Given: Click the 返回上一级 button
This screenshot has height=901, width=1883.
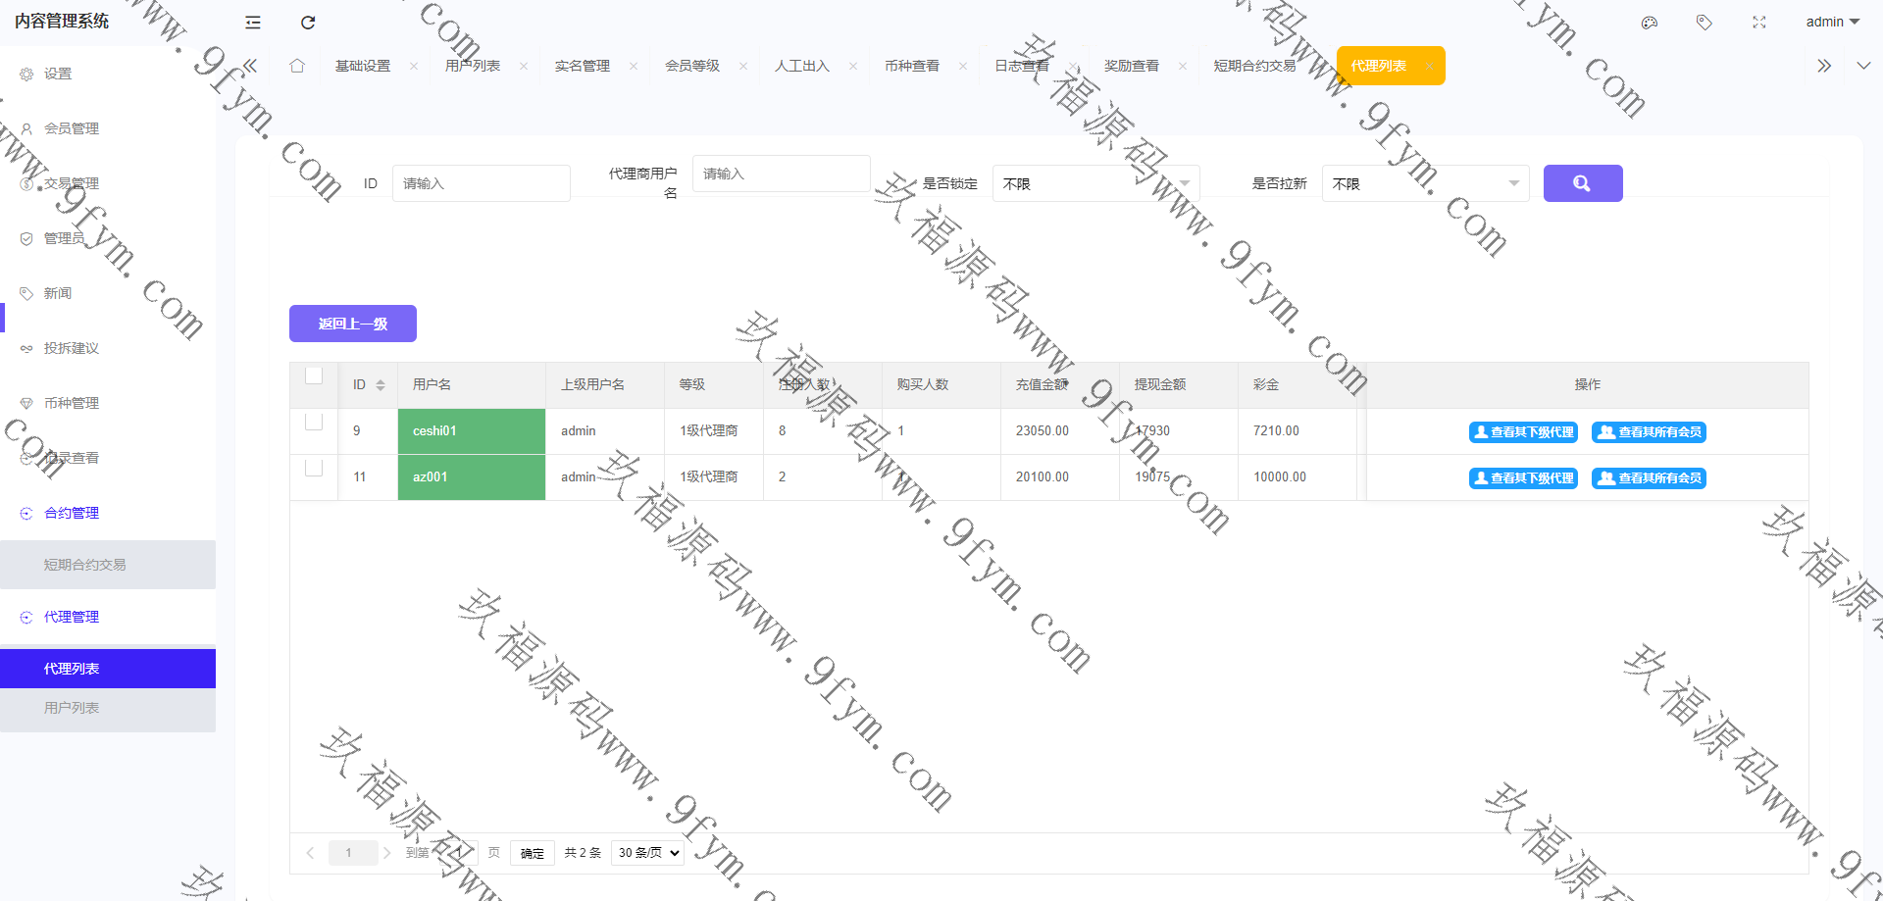Looking at the screenshot, I should click(x=353, y=324).
